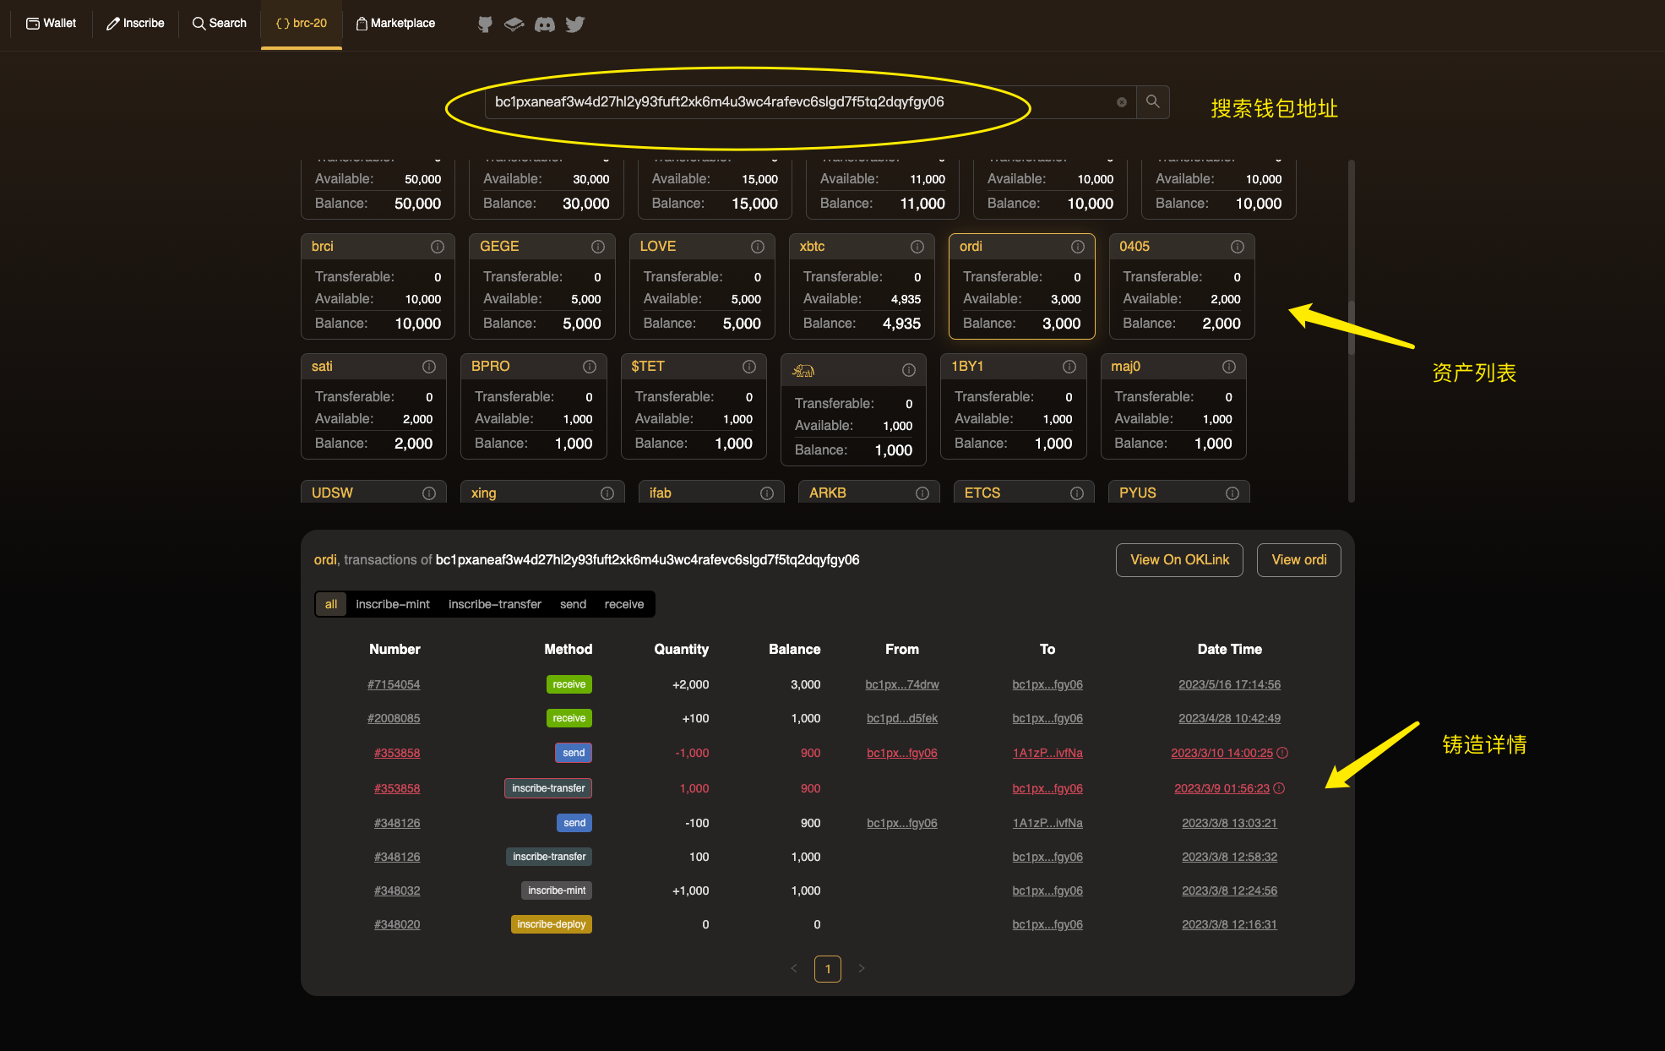Toggle the 'send' transaction filter
Screen dimensions: 1665x1051
[x=571, y=604]
